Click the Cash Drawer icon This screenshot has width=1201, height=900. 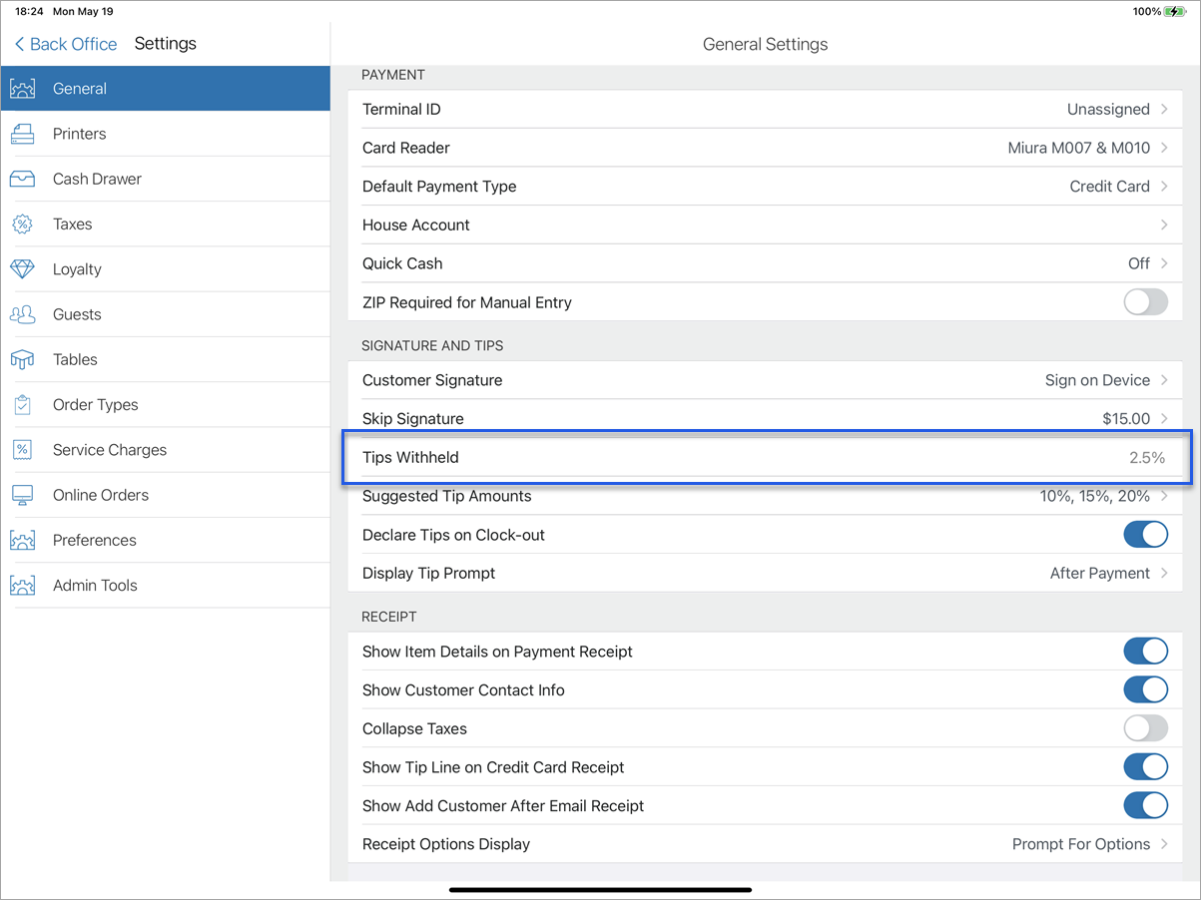(22, 179)
